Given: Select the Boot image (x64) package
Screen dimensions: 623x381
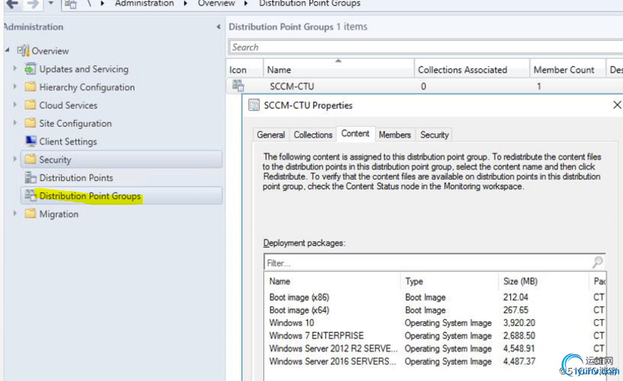Looking at the screenshot, I should coord(435,310).
